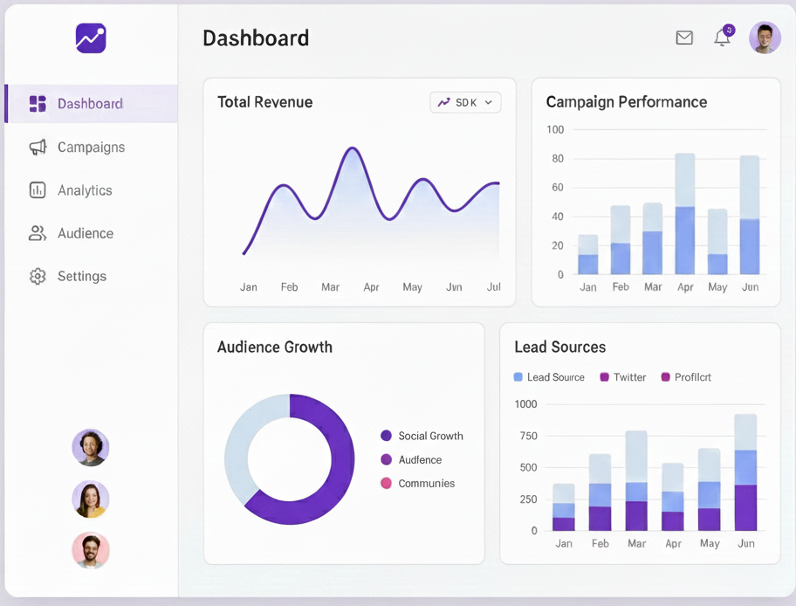Go to the Campaigns menu item
Viewport: 796px width, 606px height.
click(x=91, y=148)
